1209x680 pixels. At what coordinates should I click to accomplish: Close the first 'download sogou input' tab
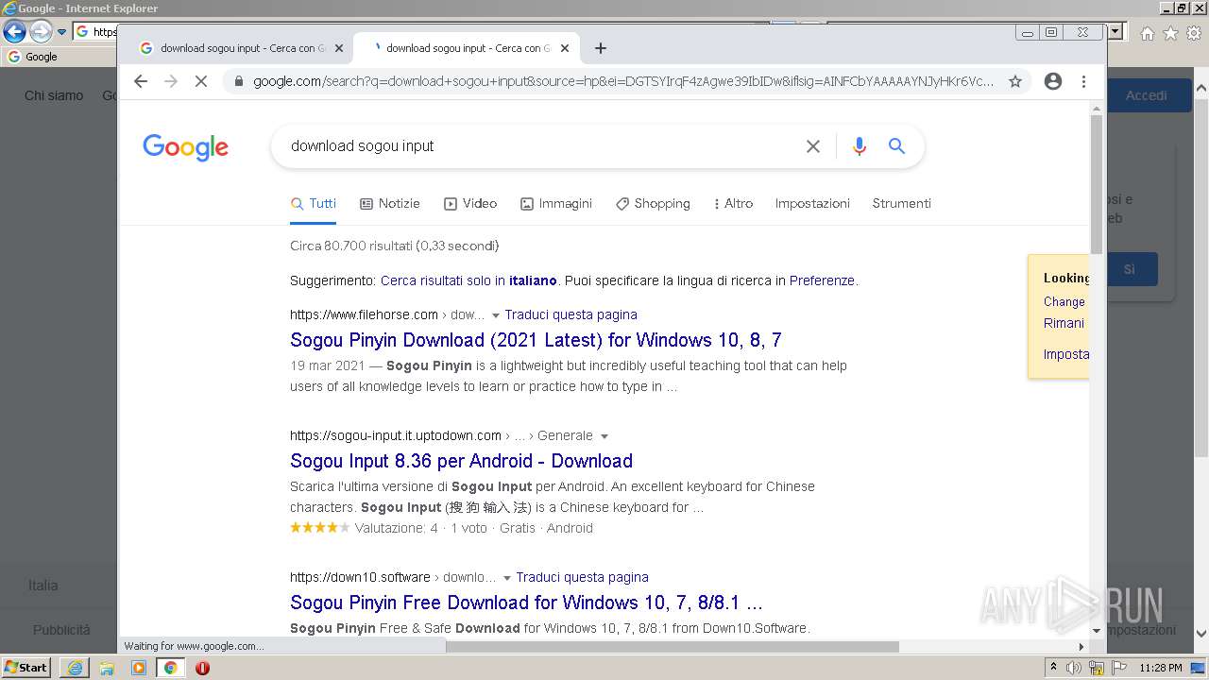click(338, 48)
